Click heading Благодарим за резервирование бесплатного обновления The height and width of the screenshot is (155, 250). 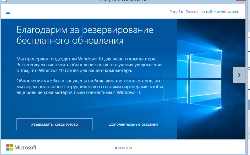(85, 35)
